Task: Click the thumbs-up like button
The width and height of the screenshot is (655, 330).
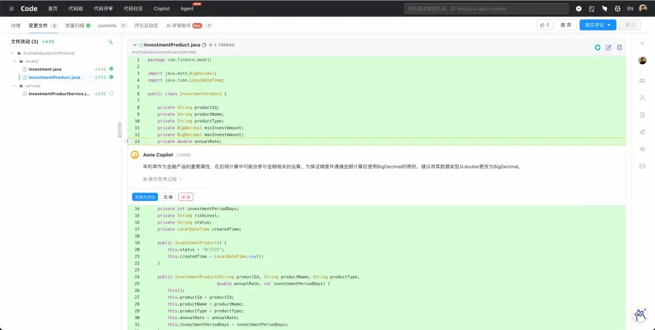Action: coord(545,25)
